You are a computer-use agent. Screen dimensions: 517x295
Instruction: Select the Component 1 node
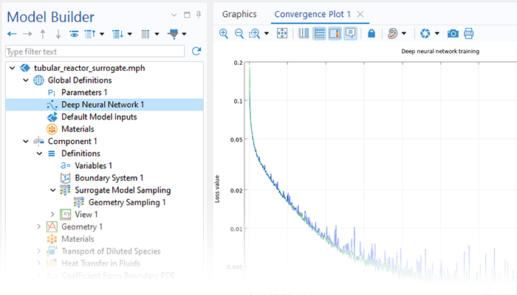[x=72, y=142]
